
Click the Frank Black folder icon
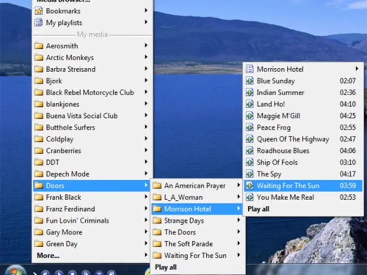(x=39, y=197)
